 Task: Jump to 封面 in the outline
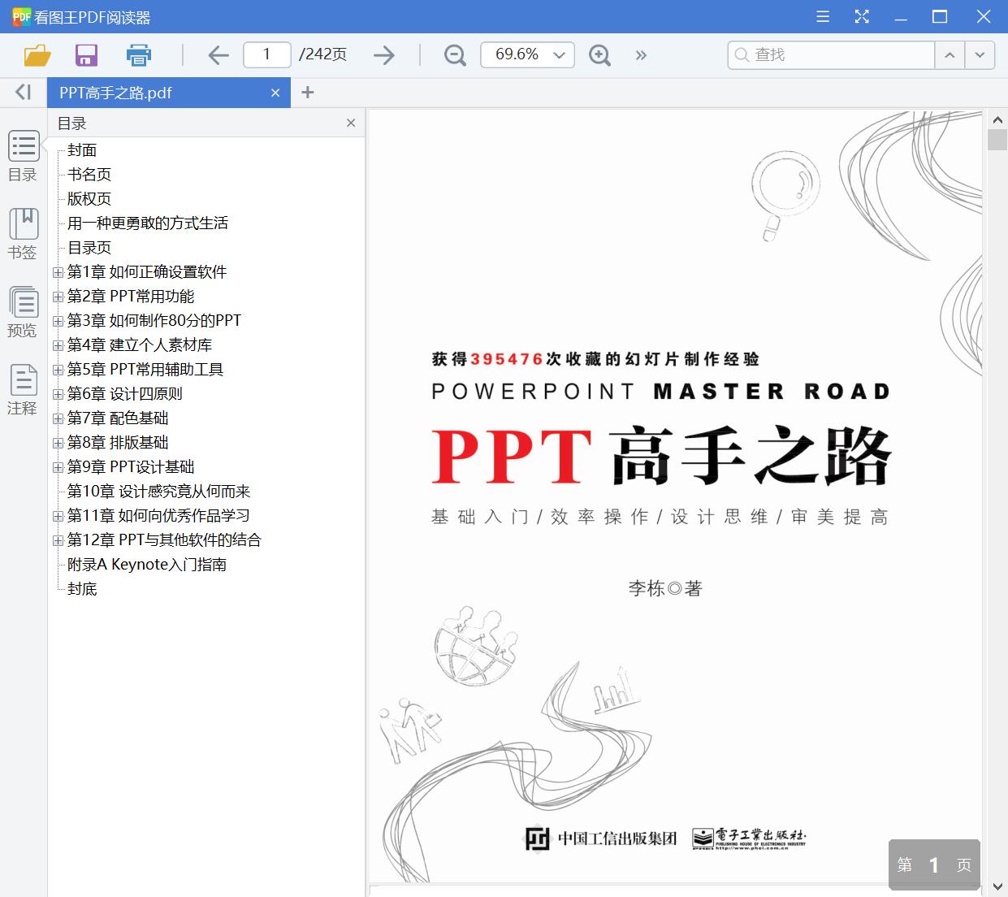[x=82, y=150]
